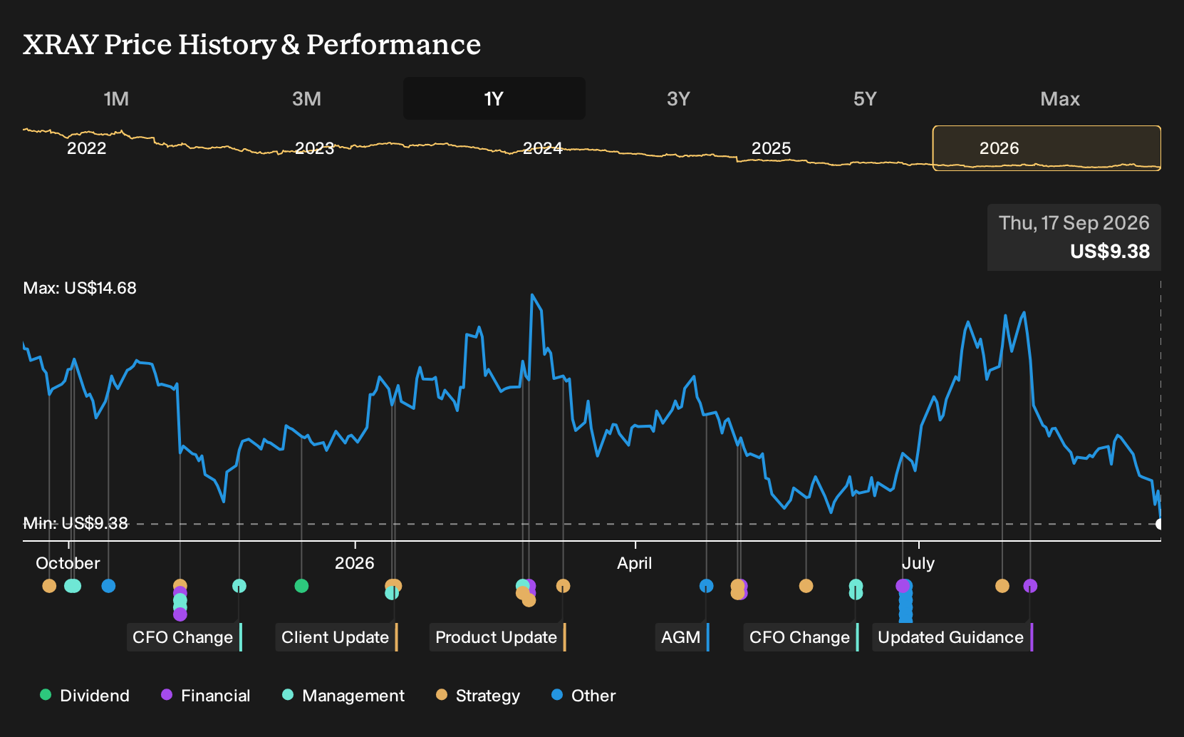Open the AGM event label
Screen dimensions: 1184x737
682,637
